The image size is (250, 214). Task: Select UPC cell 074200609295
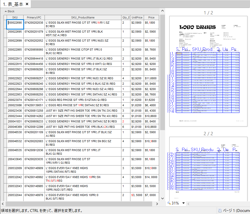click(34, 71)
